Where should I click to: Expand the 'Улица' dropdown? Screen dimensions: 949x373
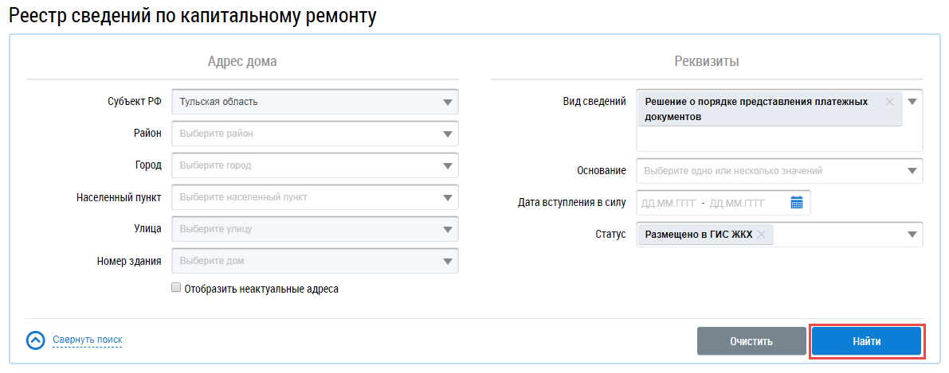[448, 230]
